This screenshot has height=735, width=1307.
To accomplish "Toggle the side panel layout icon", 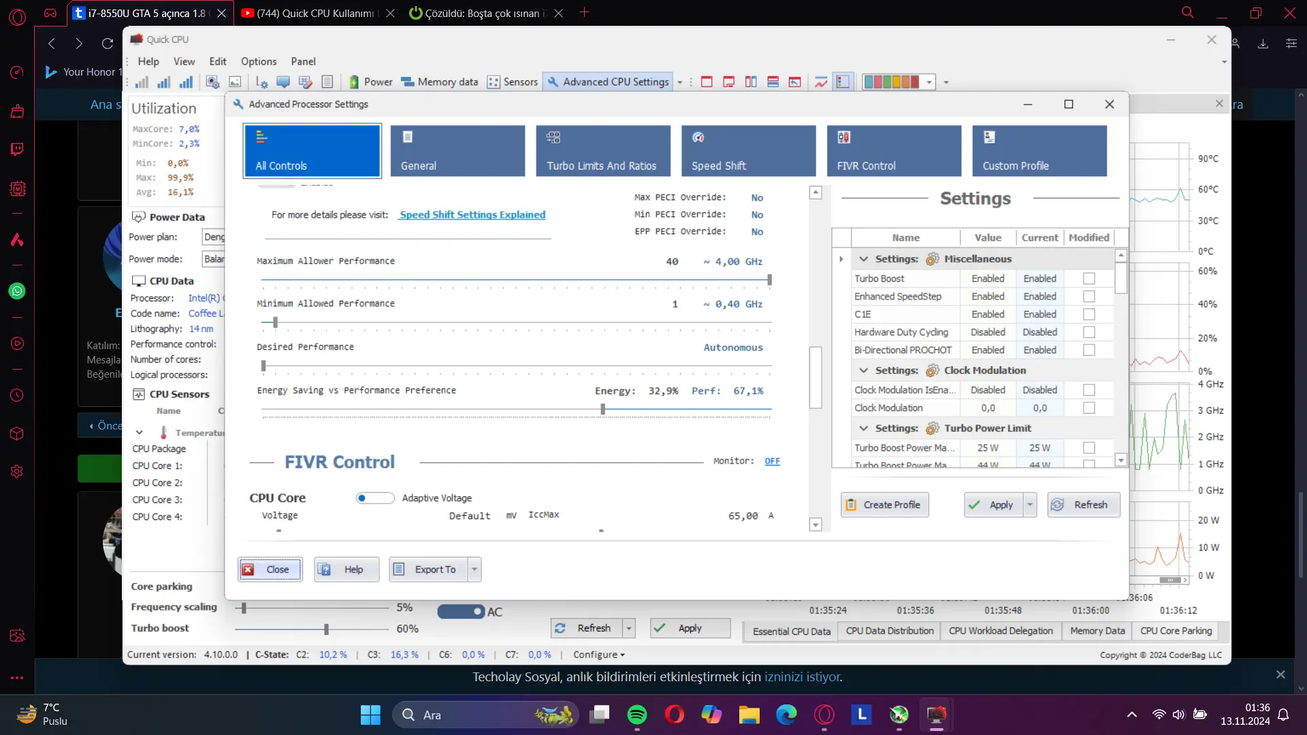I will 843,82.
